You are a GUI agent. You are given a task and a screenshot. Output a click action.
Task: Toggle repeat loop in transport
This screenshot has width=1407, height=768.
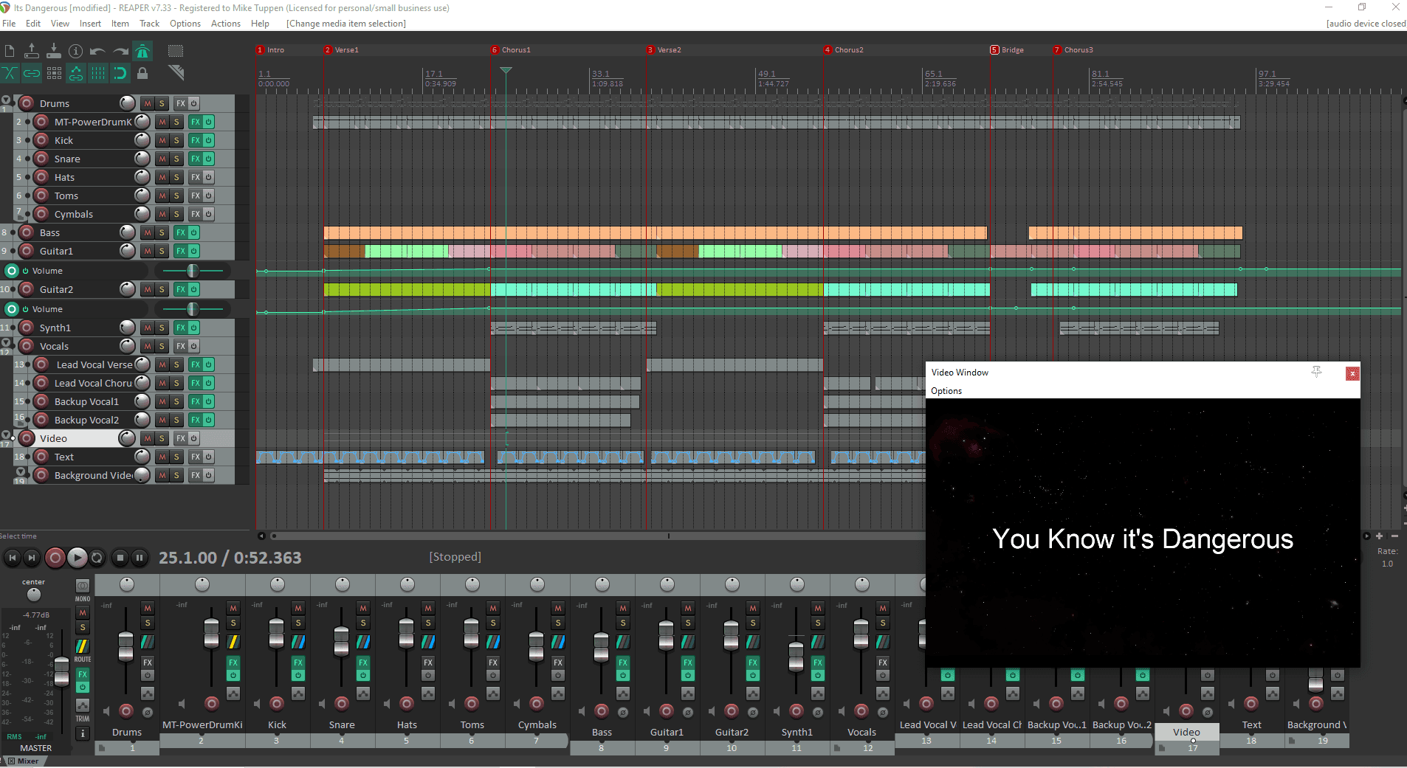(97, 558)
